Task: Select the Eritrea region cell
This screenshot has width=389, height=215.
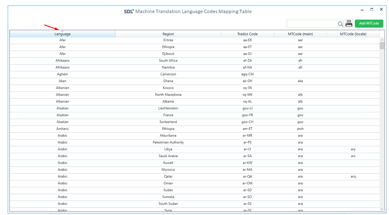Action: (168, 40)
